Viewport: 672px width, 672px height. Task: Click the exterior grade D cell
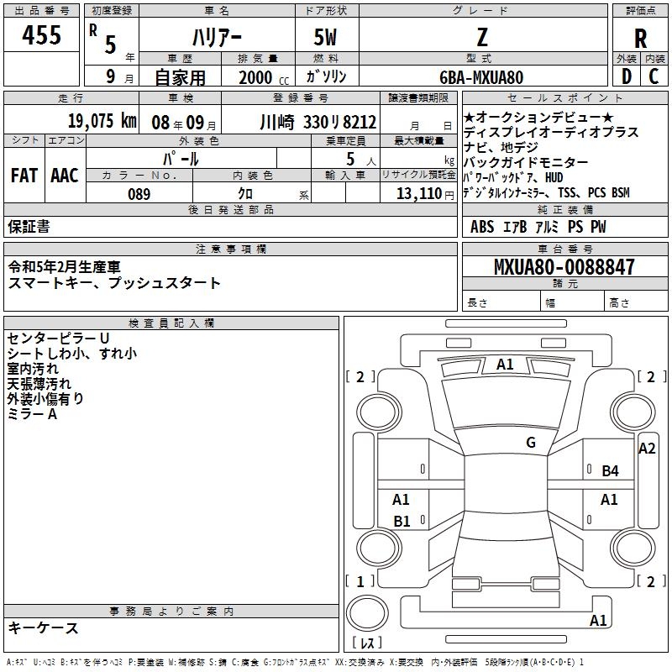[626, 76]
